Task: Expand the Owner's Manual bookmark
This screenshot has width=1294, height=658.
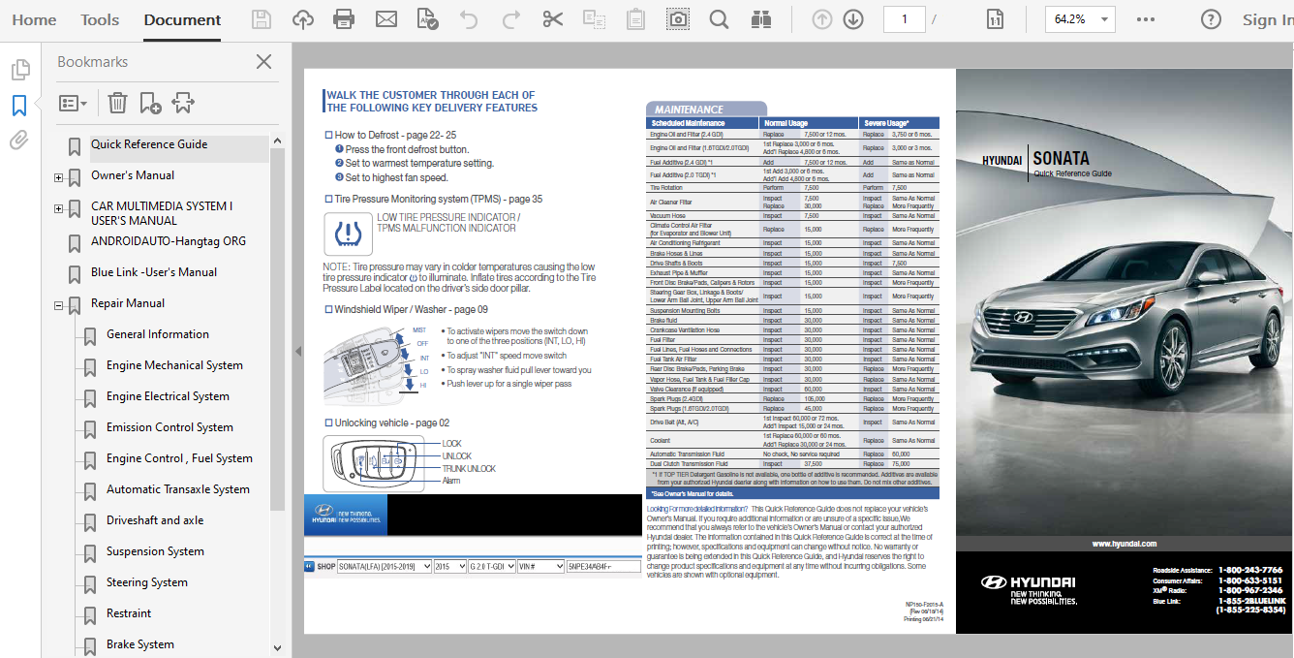Action: [x=59, y=178]
